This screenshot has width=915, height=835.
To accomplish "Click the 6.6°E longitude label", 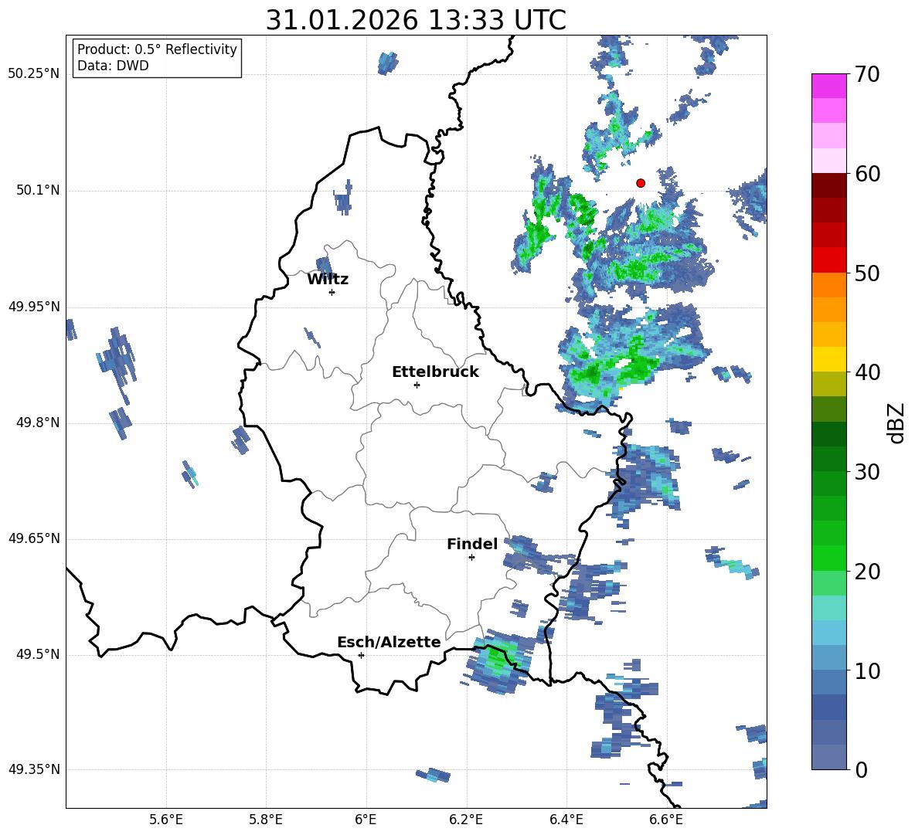I will (666, 820).
